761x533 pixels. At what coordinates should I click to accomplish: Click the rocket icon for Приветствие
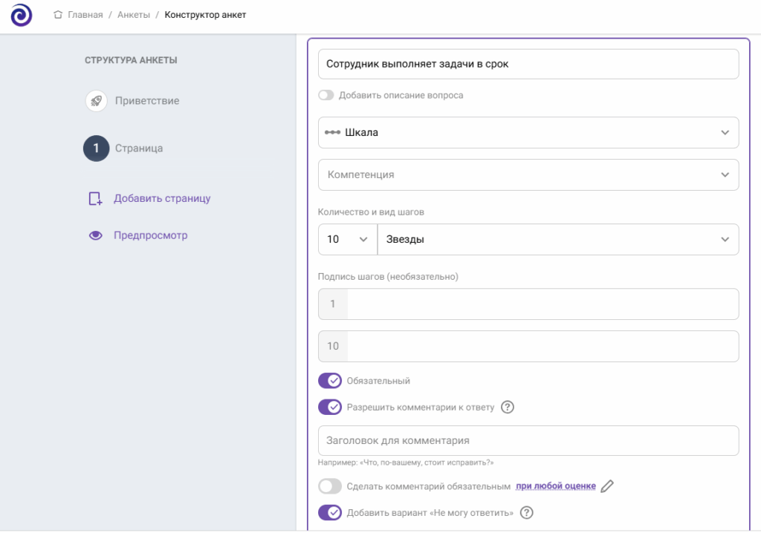point(96,101)
